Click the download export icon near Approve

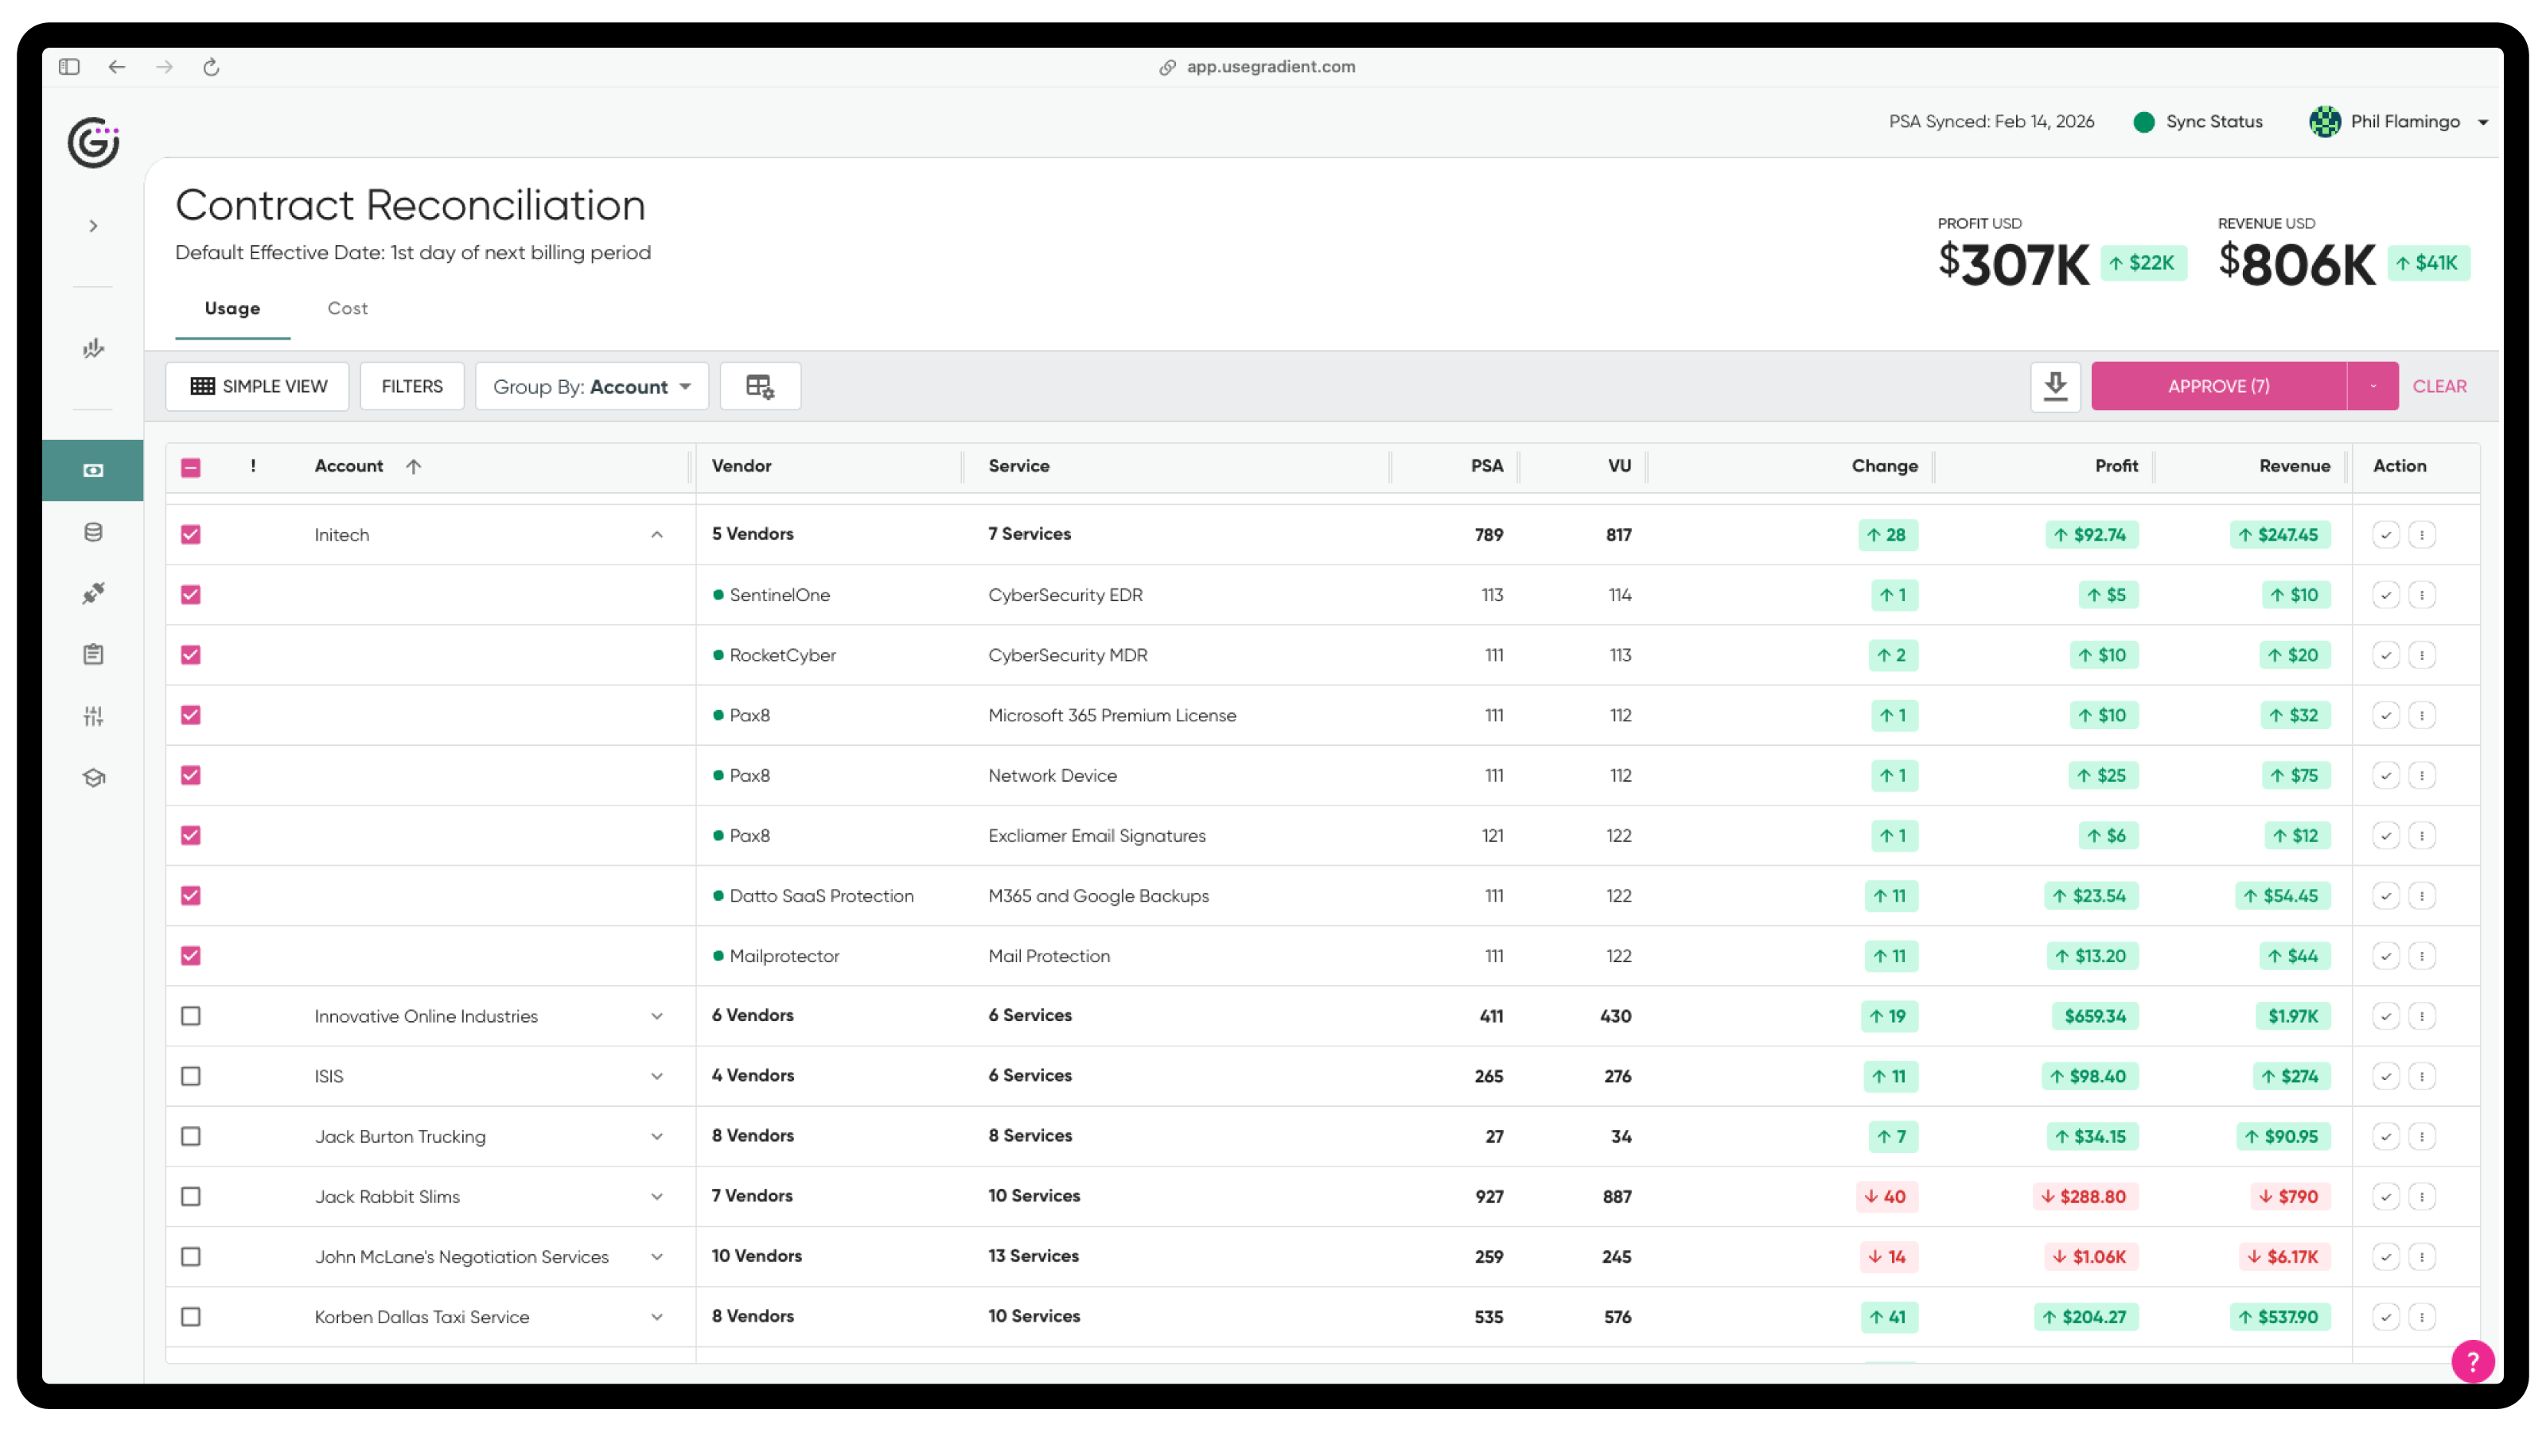(x=2055, y=385)
